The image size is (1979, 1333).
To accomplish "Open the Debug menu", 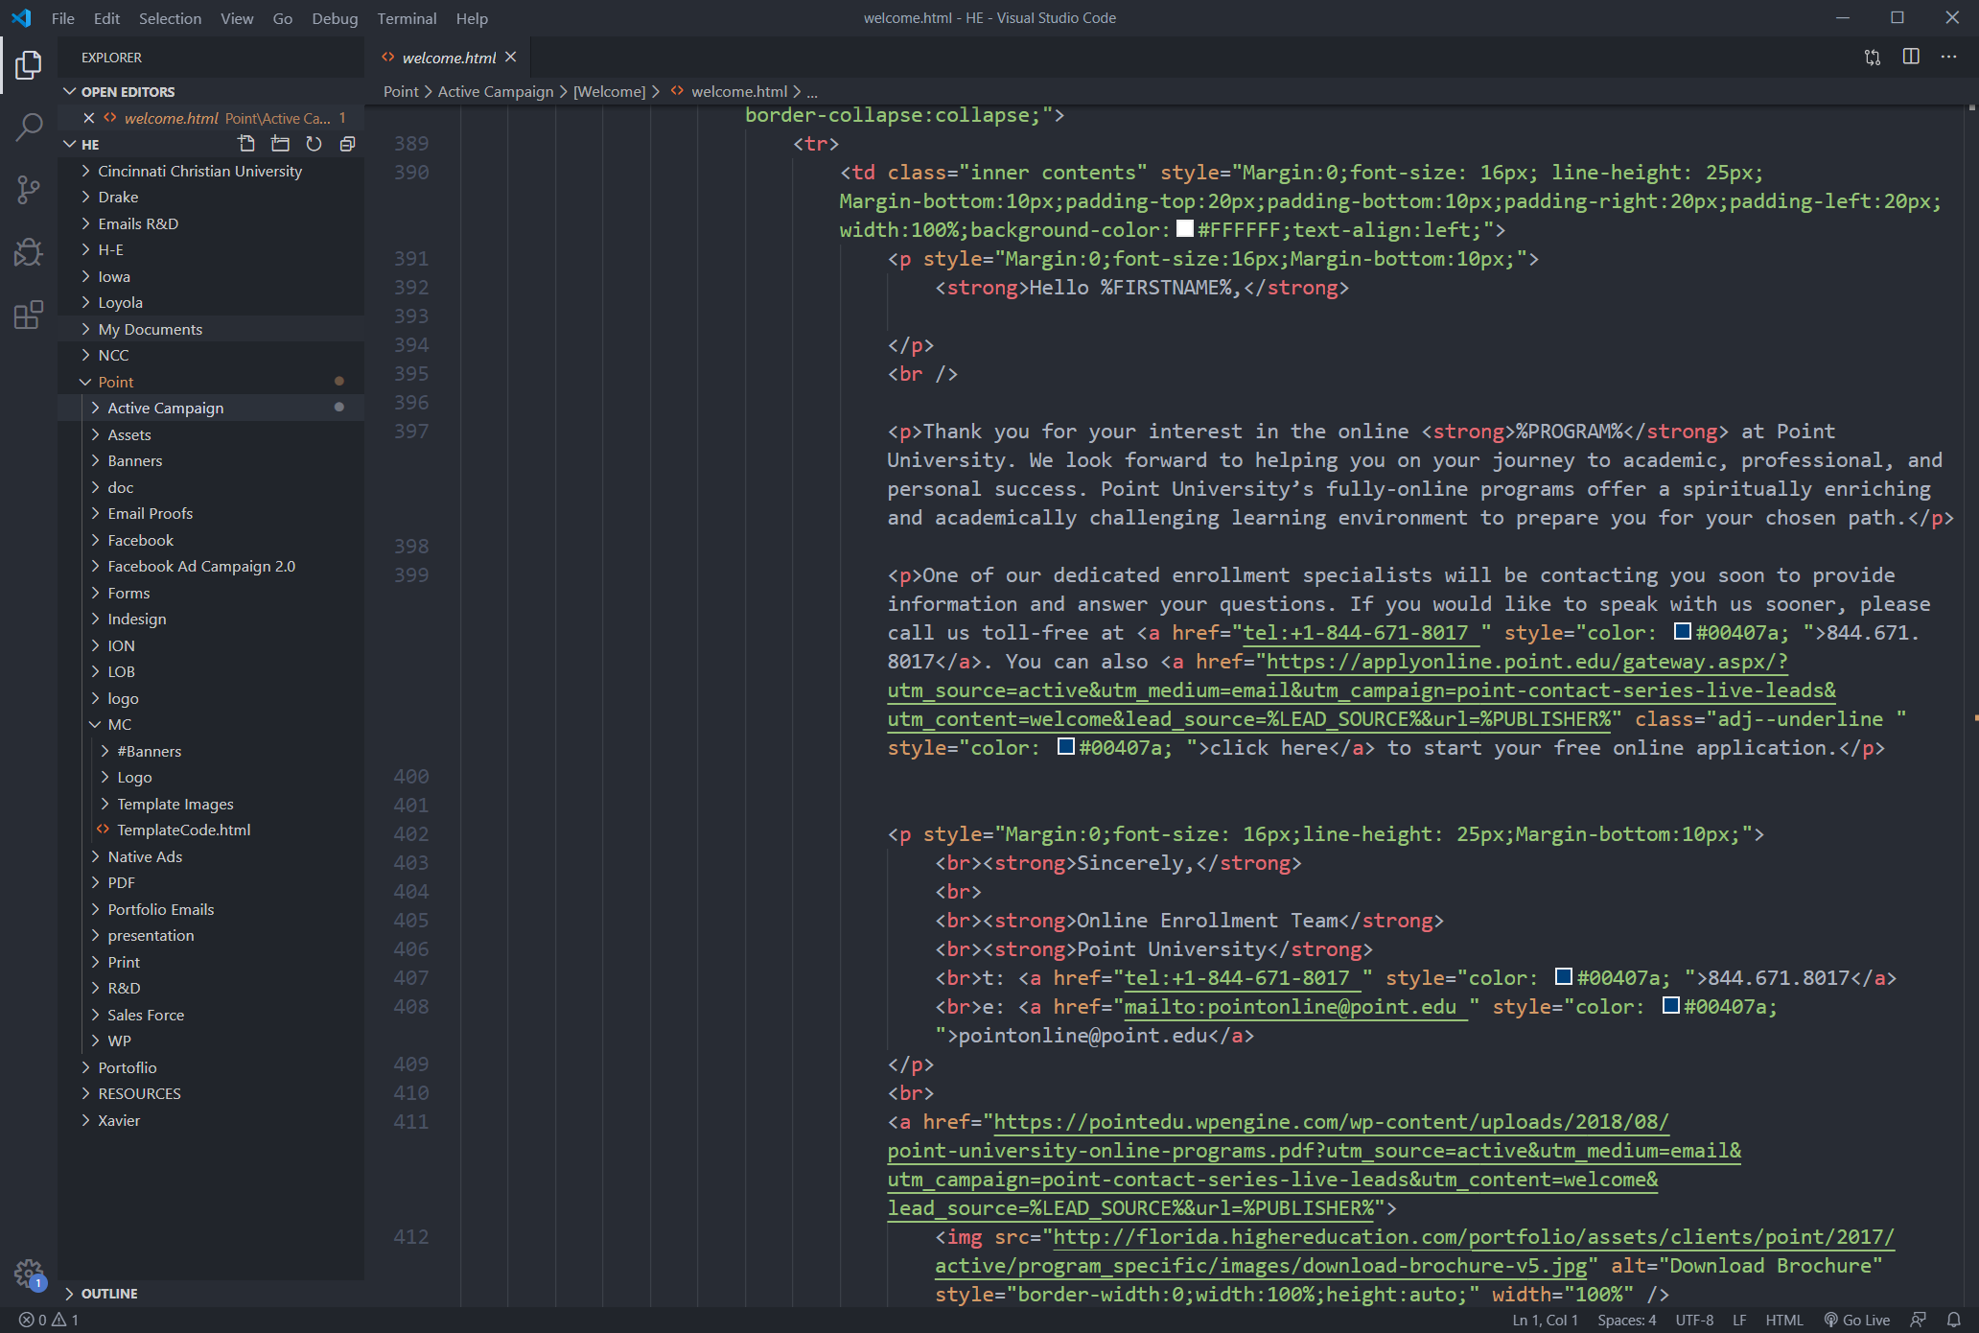I will pyautogui.click(x=335, y=18).
